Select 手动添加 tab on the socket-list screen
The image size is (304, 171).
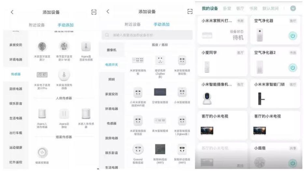(162, 24)
